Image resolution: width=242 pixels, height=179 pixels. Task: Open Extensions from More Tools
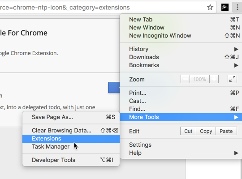pos(71,139)
